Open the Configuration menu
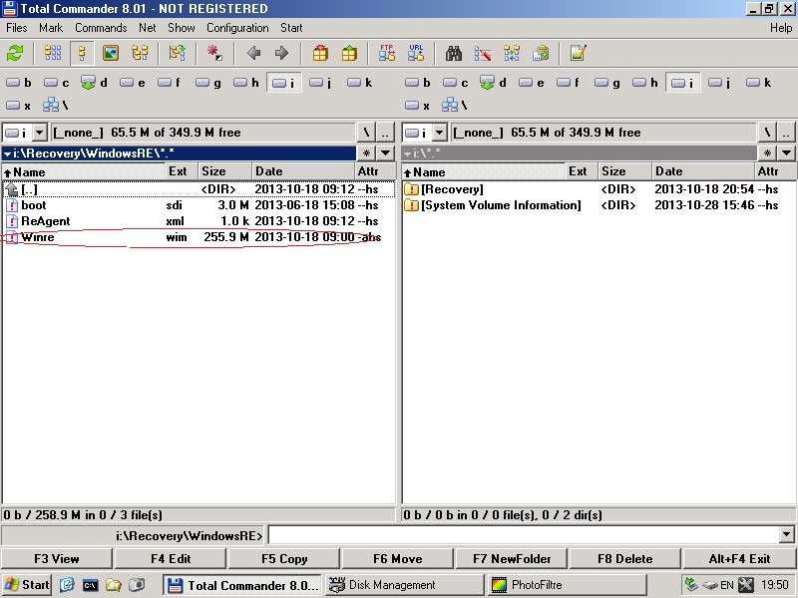Viewport: 798px width, 598px height. point(237,28)
